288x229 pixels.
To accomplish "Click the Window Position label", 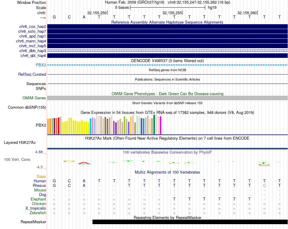I will [x=32, y=2].
